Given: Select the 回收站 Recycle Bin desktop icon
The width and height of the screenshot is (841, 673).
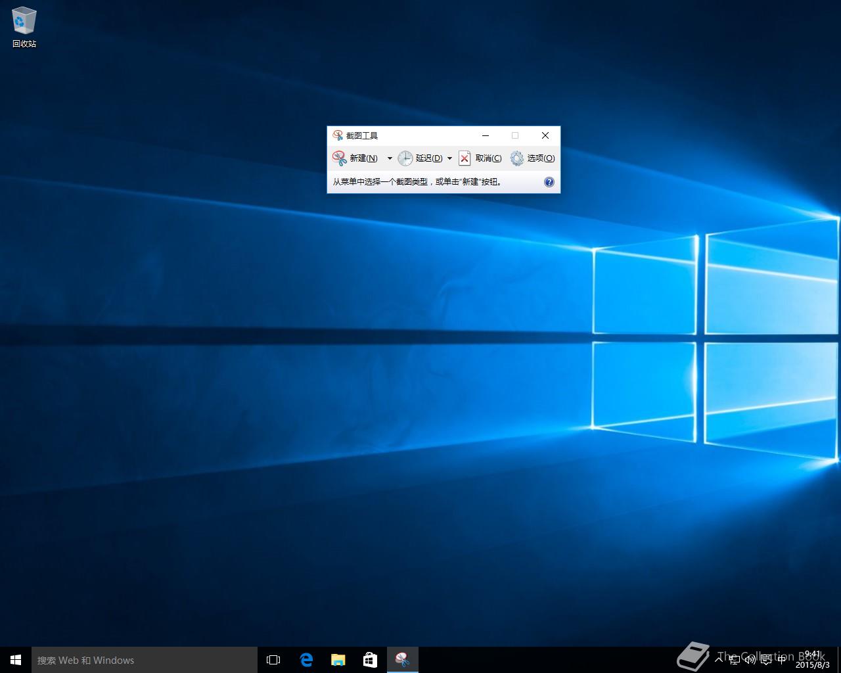Looking at the screenshot, I should coord(24,28).
